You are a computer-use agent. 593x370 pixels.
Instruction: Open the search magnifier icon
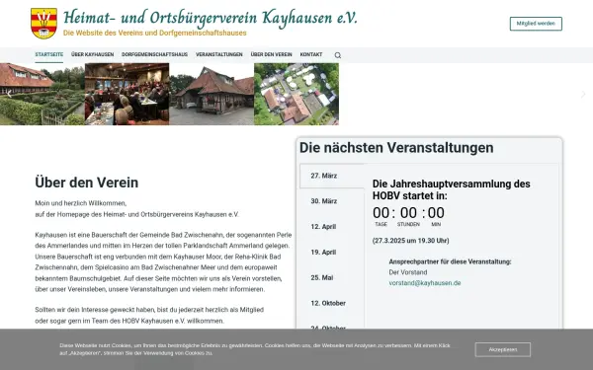click(338, 55)
